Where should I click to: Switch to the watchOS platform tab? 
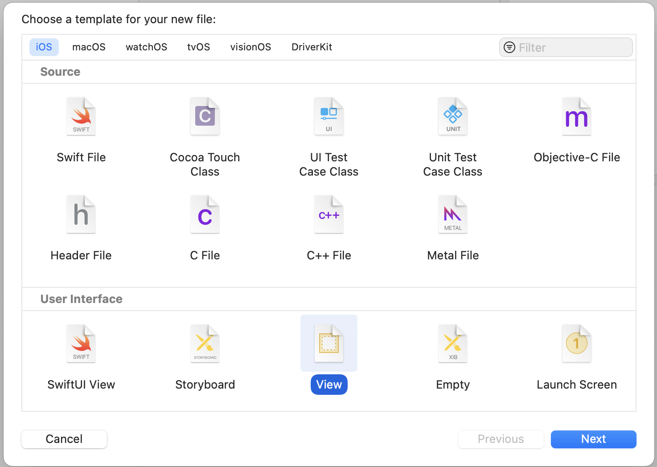146,47
